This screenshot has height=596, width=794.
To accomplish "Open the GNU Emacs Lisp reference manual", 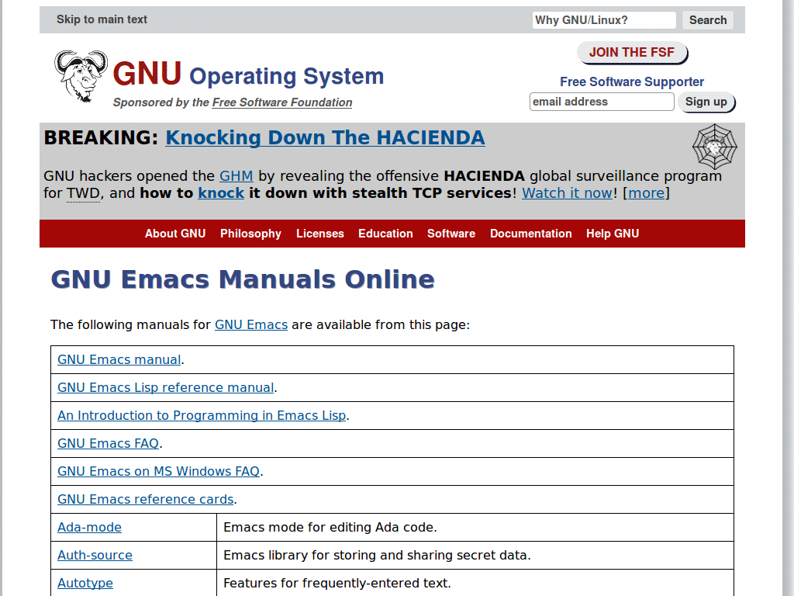I will pyautogui.click(x=165, y=387).
